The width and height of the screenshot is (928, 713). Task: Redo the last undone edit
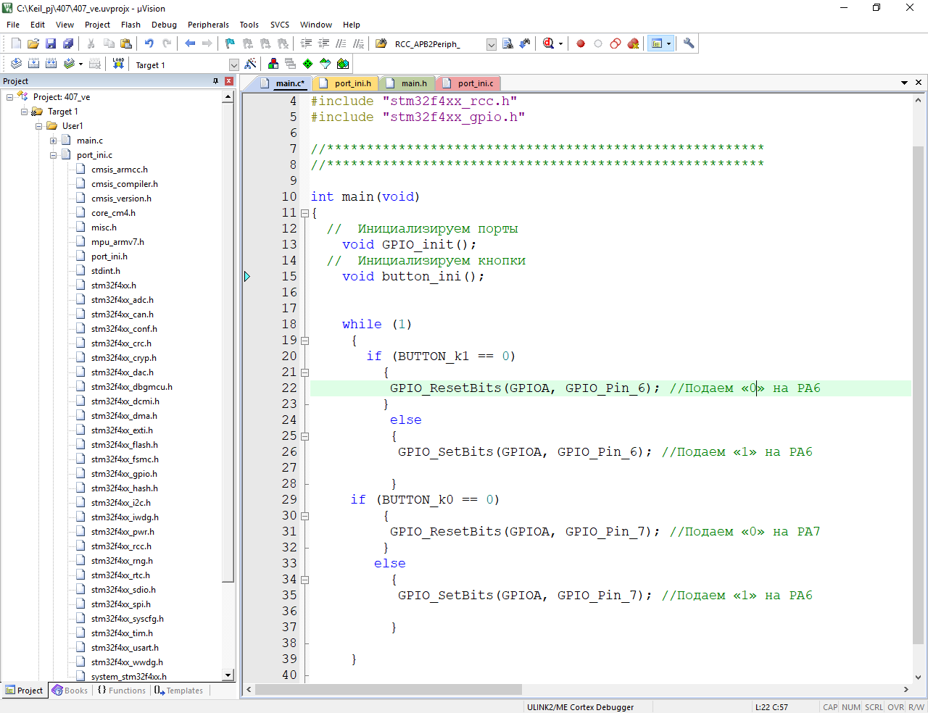click(167, 43)
